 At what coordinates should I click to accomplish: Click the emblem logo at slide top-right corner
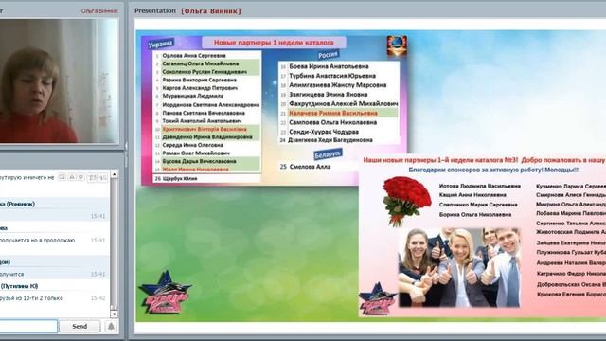pos(397,45)
